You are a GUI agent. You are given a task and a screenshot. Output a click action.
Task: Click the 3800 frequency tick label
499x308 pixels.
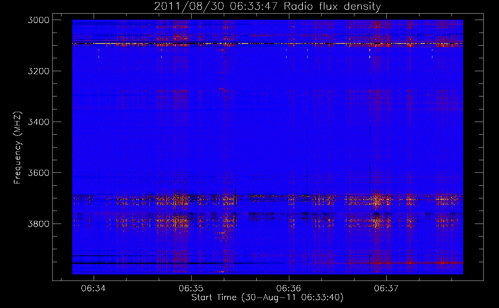pos(39,224)
